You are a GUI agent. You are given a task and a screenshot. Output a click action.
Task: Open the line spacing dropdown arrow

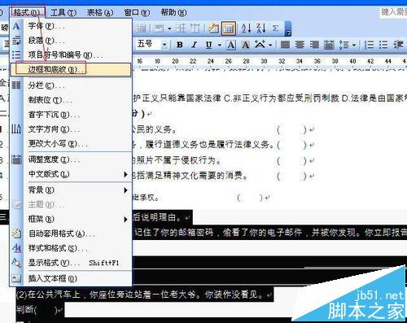coord(354,45)
